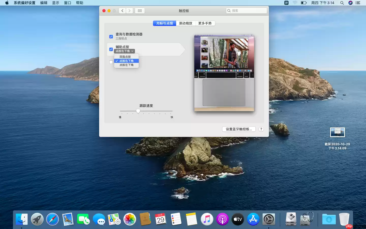Click the help question mark button
Screen dimensions: 366x229
pos(261,129)
